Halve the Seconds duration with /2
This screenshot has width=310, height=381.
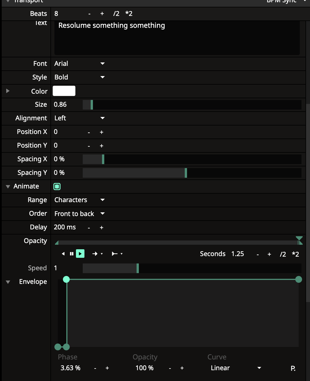click(283, 254)
